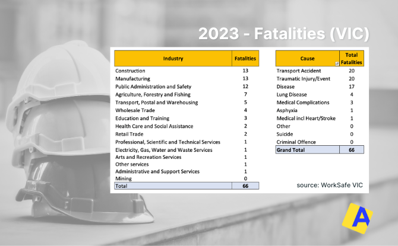Click the value 3 for Medical Complications
398x246 pixels.
[352, 103]
